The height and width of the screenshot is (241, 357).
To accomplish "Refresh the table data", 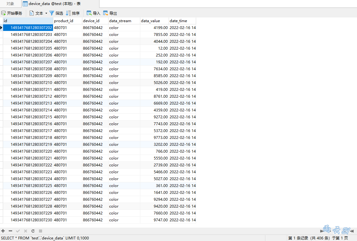I will click(33, 231).
